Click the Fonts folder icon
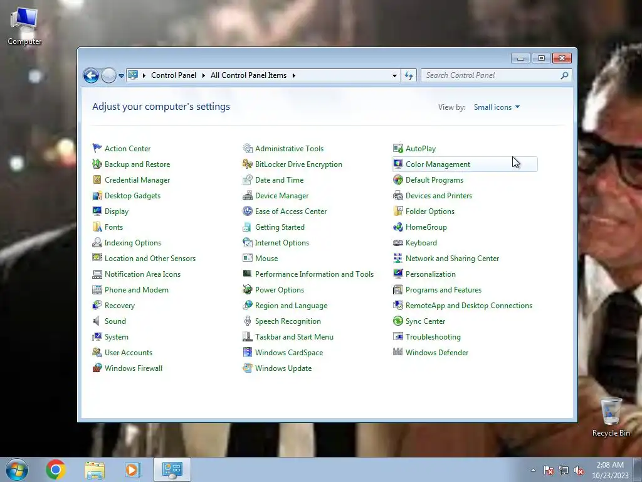 click(x=97, y=227)
